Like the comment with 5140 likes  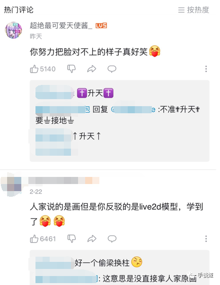tap(43, 69)
